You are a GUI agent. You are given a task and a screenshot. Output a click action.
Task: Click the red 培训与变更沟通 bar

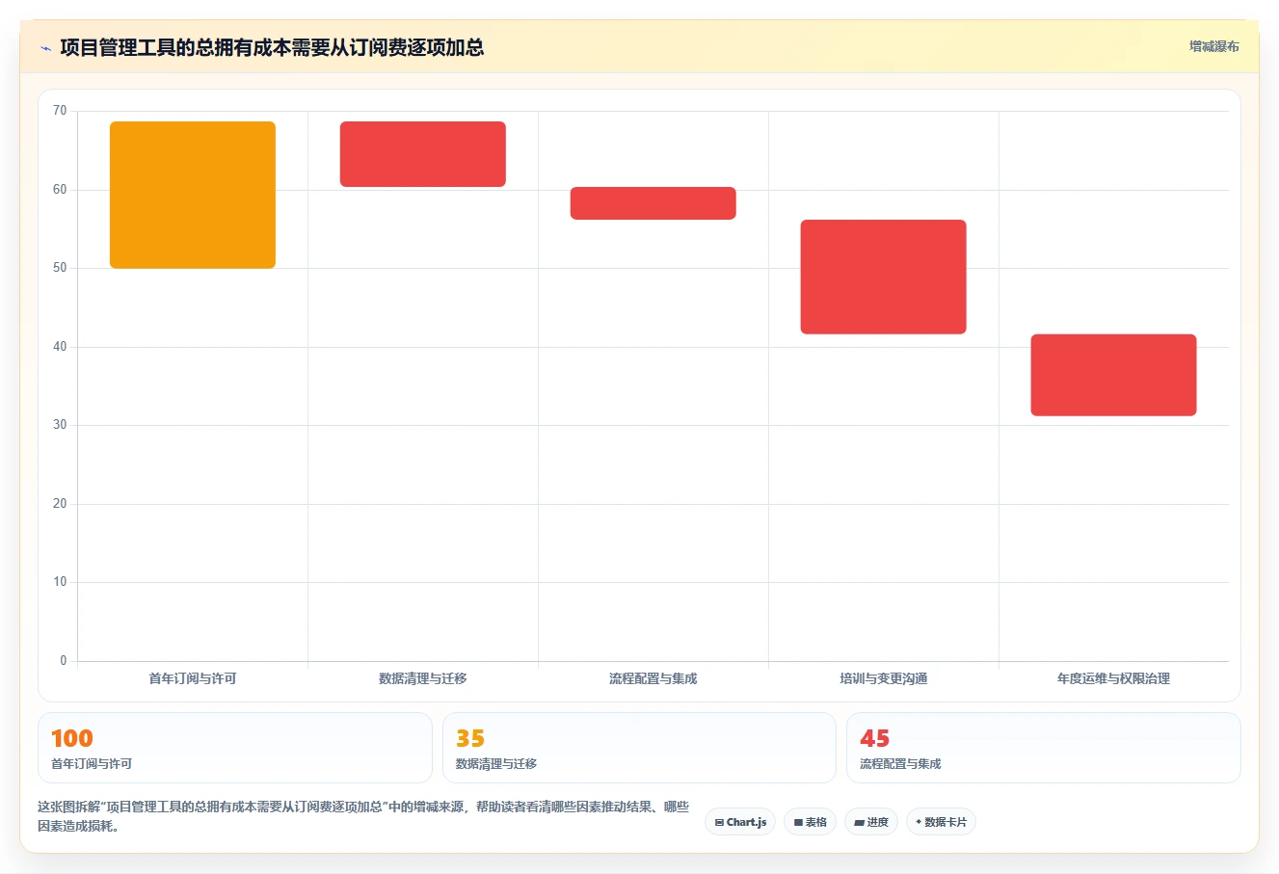coord(884,277)
